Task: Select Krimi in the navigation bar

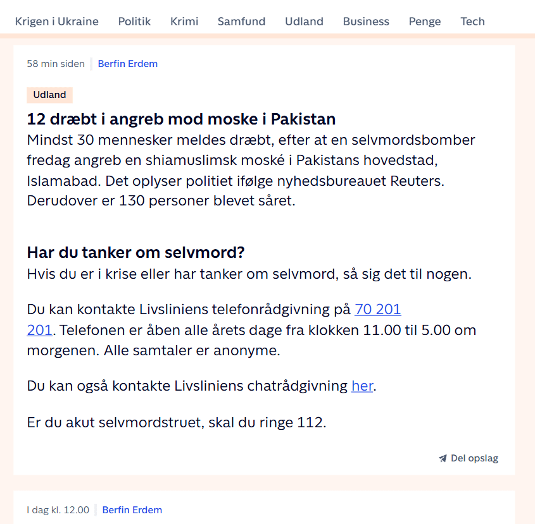Action: pyautogui.click(x=184, y=21)
